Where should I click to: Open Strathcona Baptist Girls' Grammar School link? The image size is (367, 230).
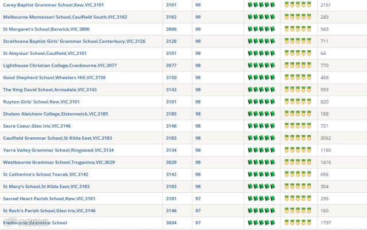pyautogui.click(x=74, y=41)
